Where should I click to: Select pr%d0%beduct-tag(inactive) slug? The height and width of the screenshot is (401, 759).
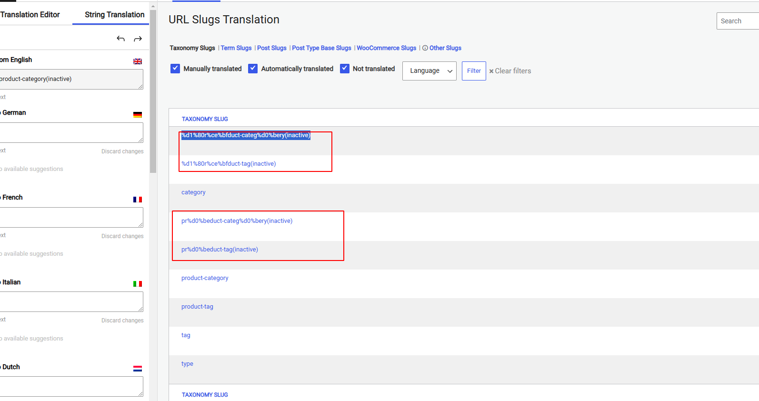[220, 250]
